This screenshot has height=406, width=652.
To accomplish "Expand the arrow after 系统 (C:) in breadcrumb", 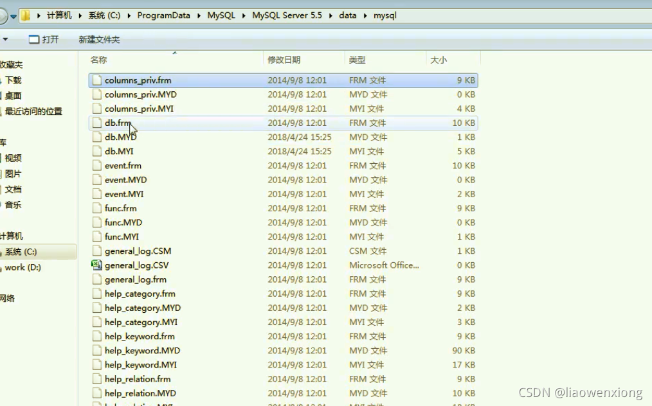I will click(129, 16).
